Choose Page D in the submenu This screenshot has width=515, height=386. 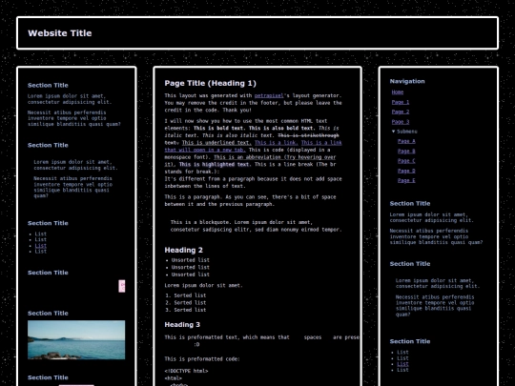(x=406, y=171)
